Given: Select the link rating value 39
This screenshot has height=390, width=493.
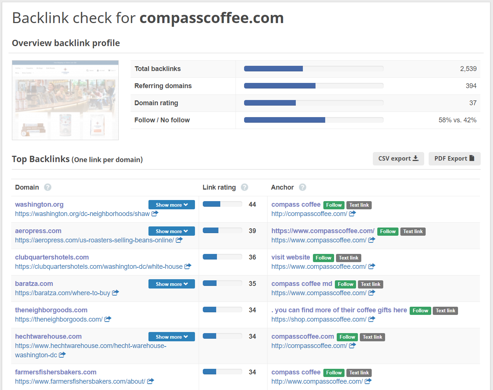Looking at the screenshot, I should pyautogui.click(x=252, y=231).
